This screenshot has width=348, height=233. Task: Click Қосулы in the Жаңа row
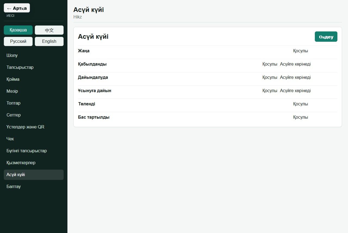coord(300,51)
